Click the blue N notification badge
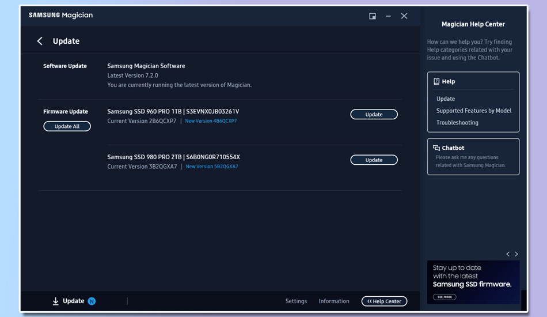Screen dimensions: 547x317 point(92,301)
